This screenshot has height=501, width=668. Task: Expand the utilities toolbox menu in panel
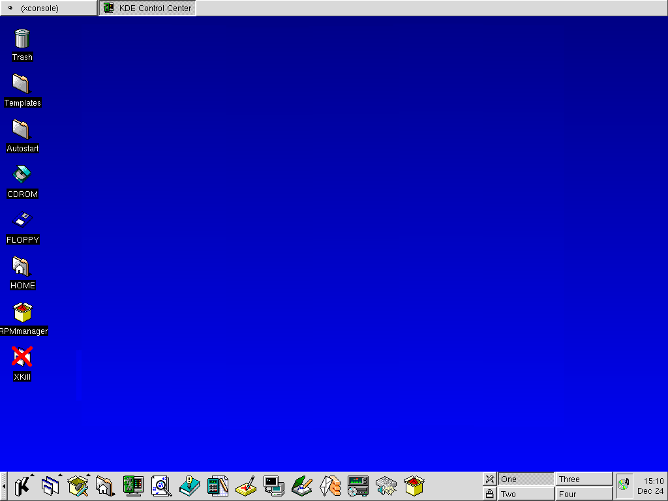click(78, 485)
